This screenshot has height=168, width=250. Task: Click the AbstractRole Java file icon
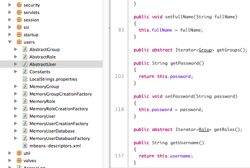[x=25, y=57]
